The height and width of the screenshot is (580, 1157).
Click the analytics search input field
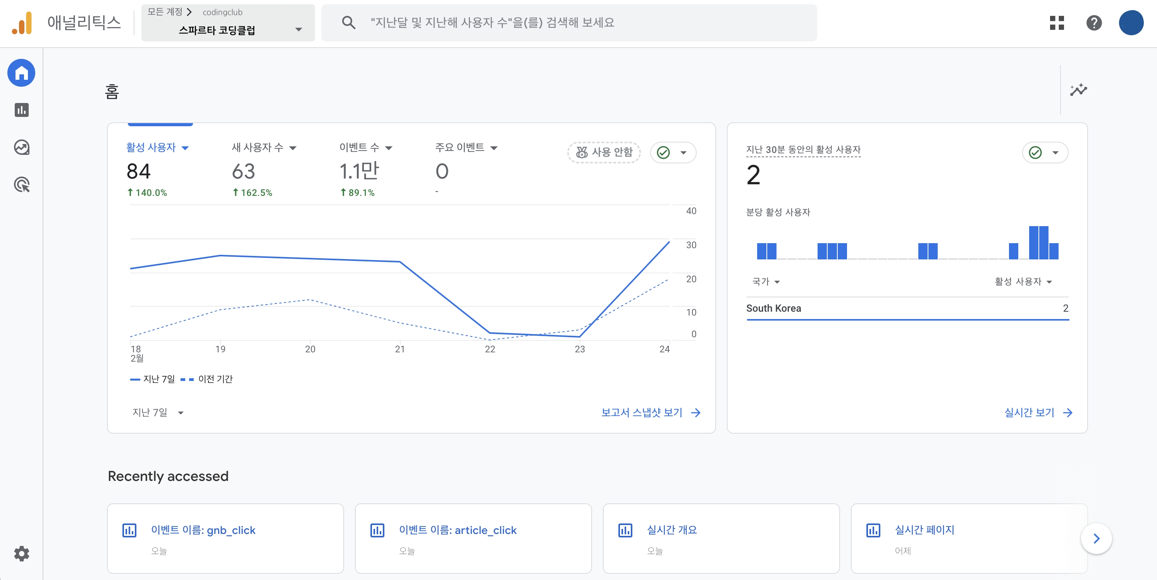(569, 23)
